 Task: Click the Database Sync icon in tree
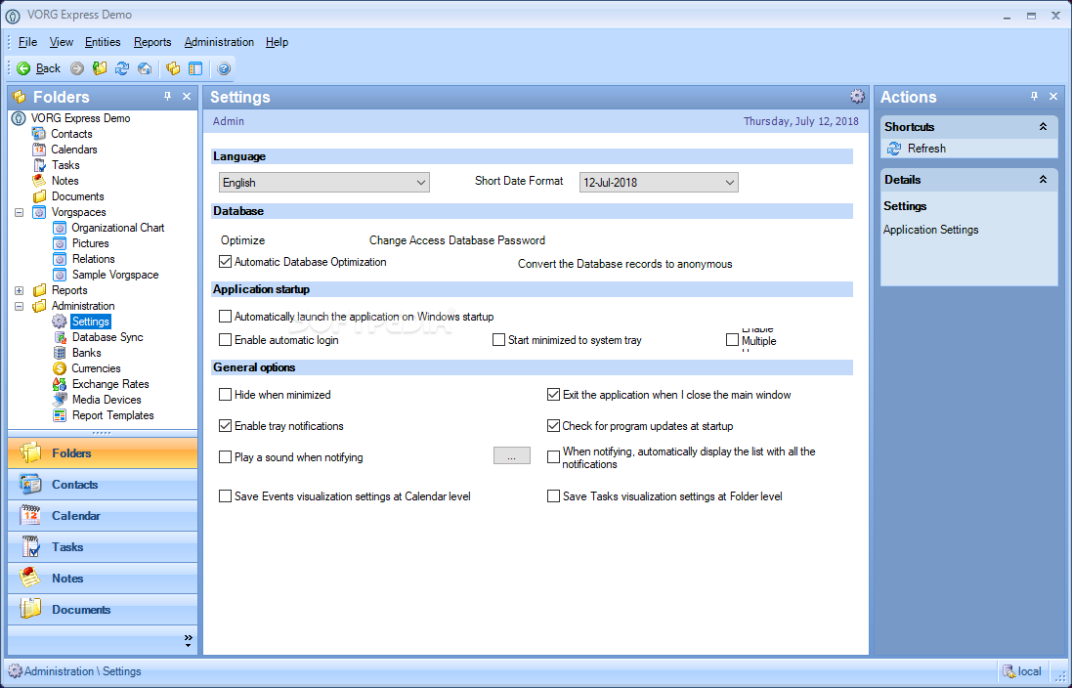click(61, 337)
